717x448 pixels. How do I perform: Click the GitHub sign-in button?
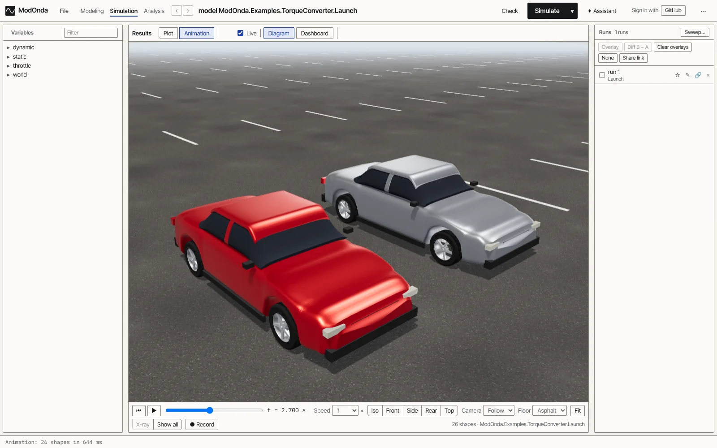pyautogui.click(x=673, y=10)
